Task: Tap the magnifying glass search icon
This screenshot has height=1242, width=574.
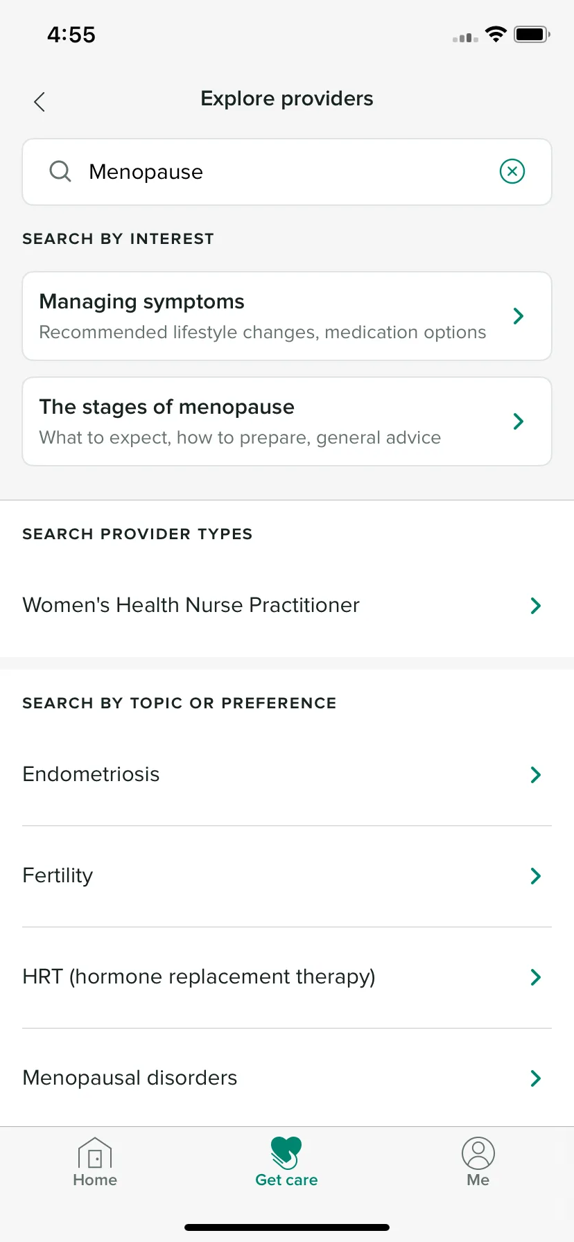Action: point(60,171)
